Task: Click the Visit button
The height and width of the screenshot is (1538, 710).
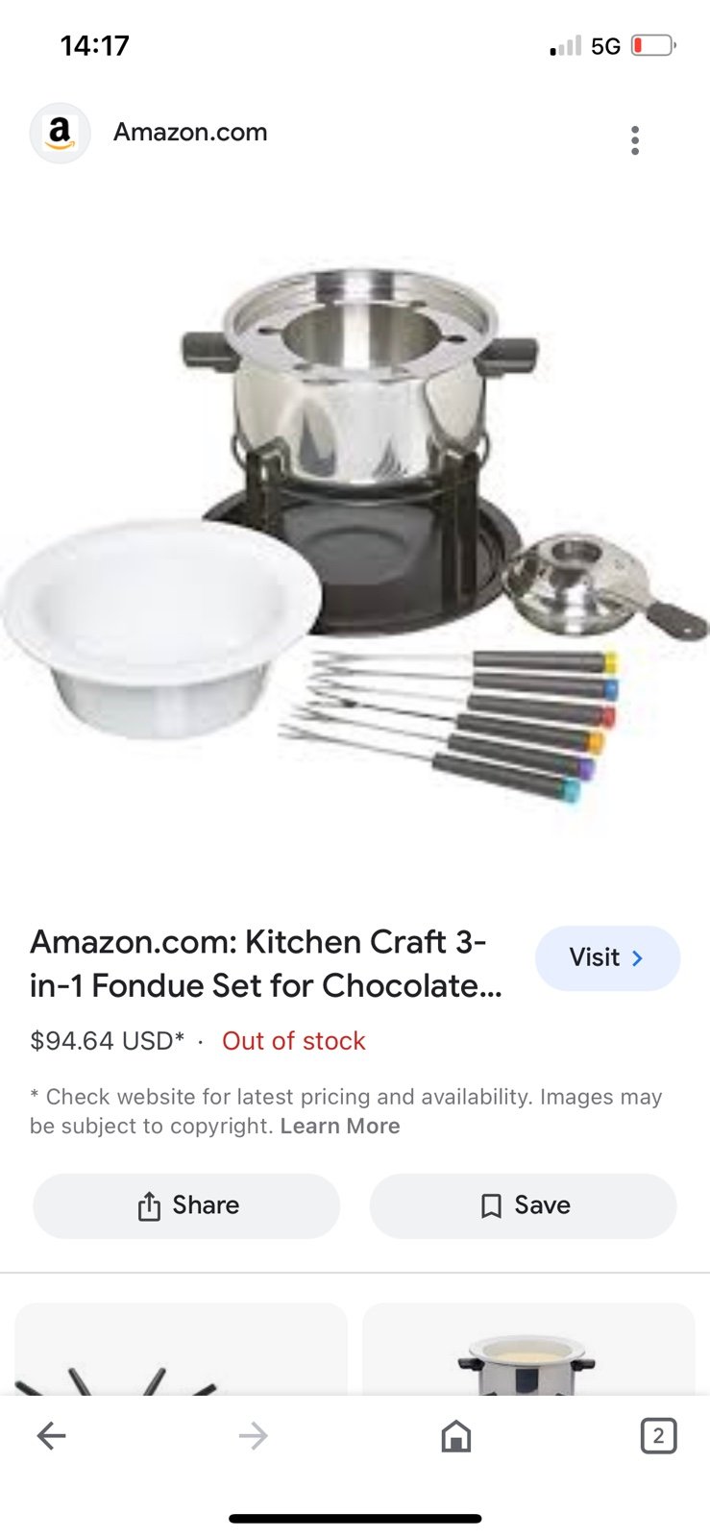Action: (x=607, y=958)
